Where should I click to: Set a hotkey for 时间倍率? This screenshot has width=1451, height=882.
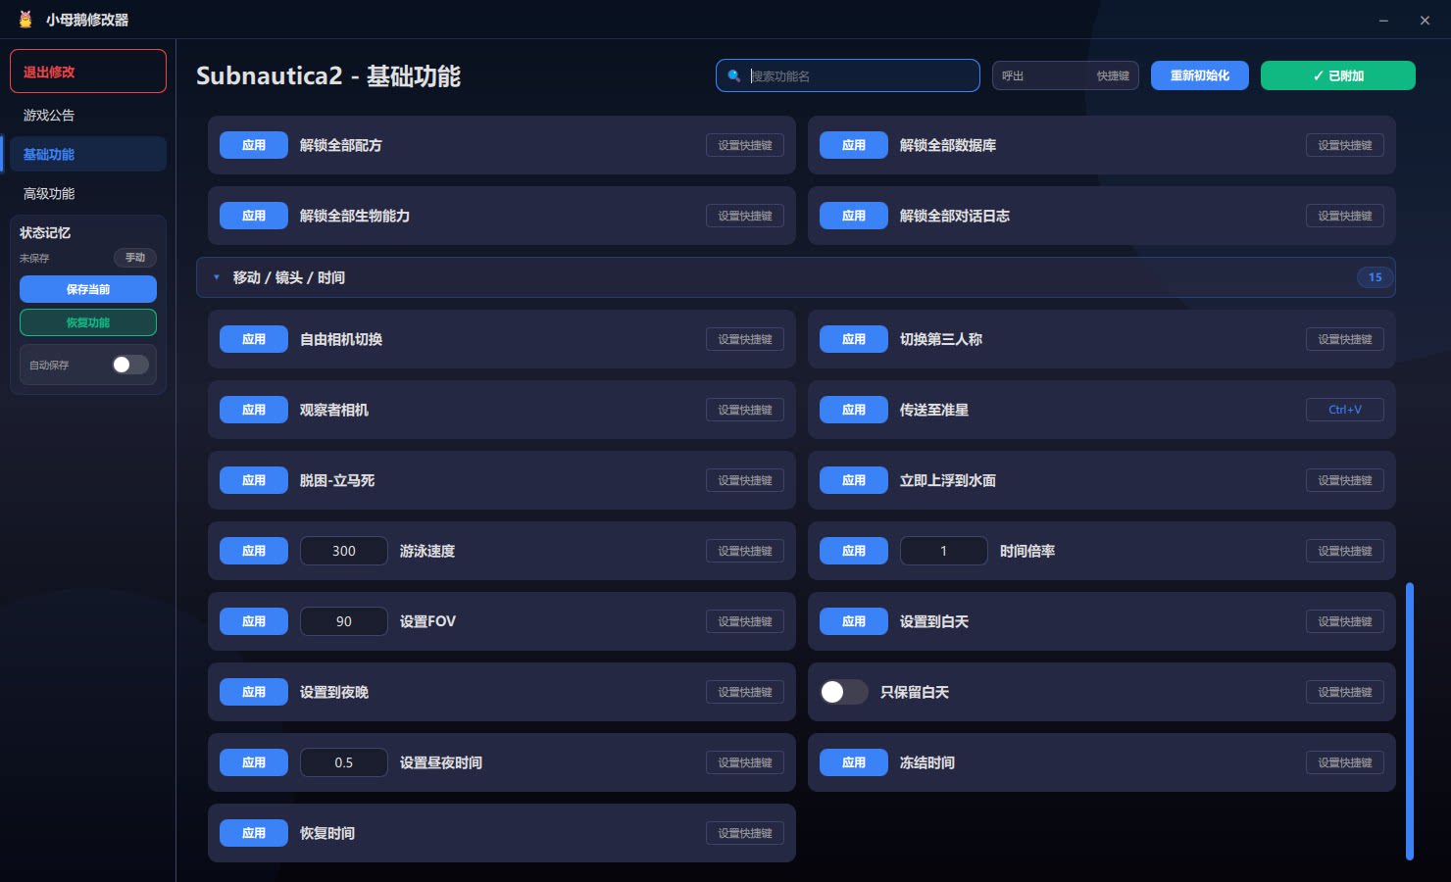point(1345,551)
